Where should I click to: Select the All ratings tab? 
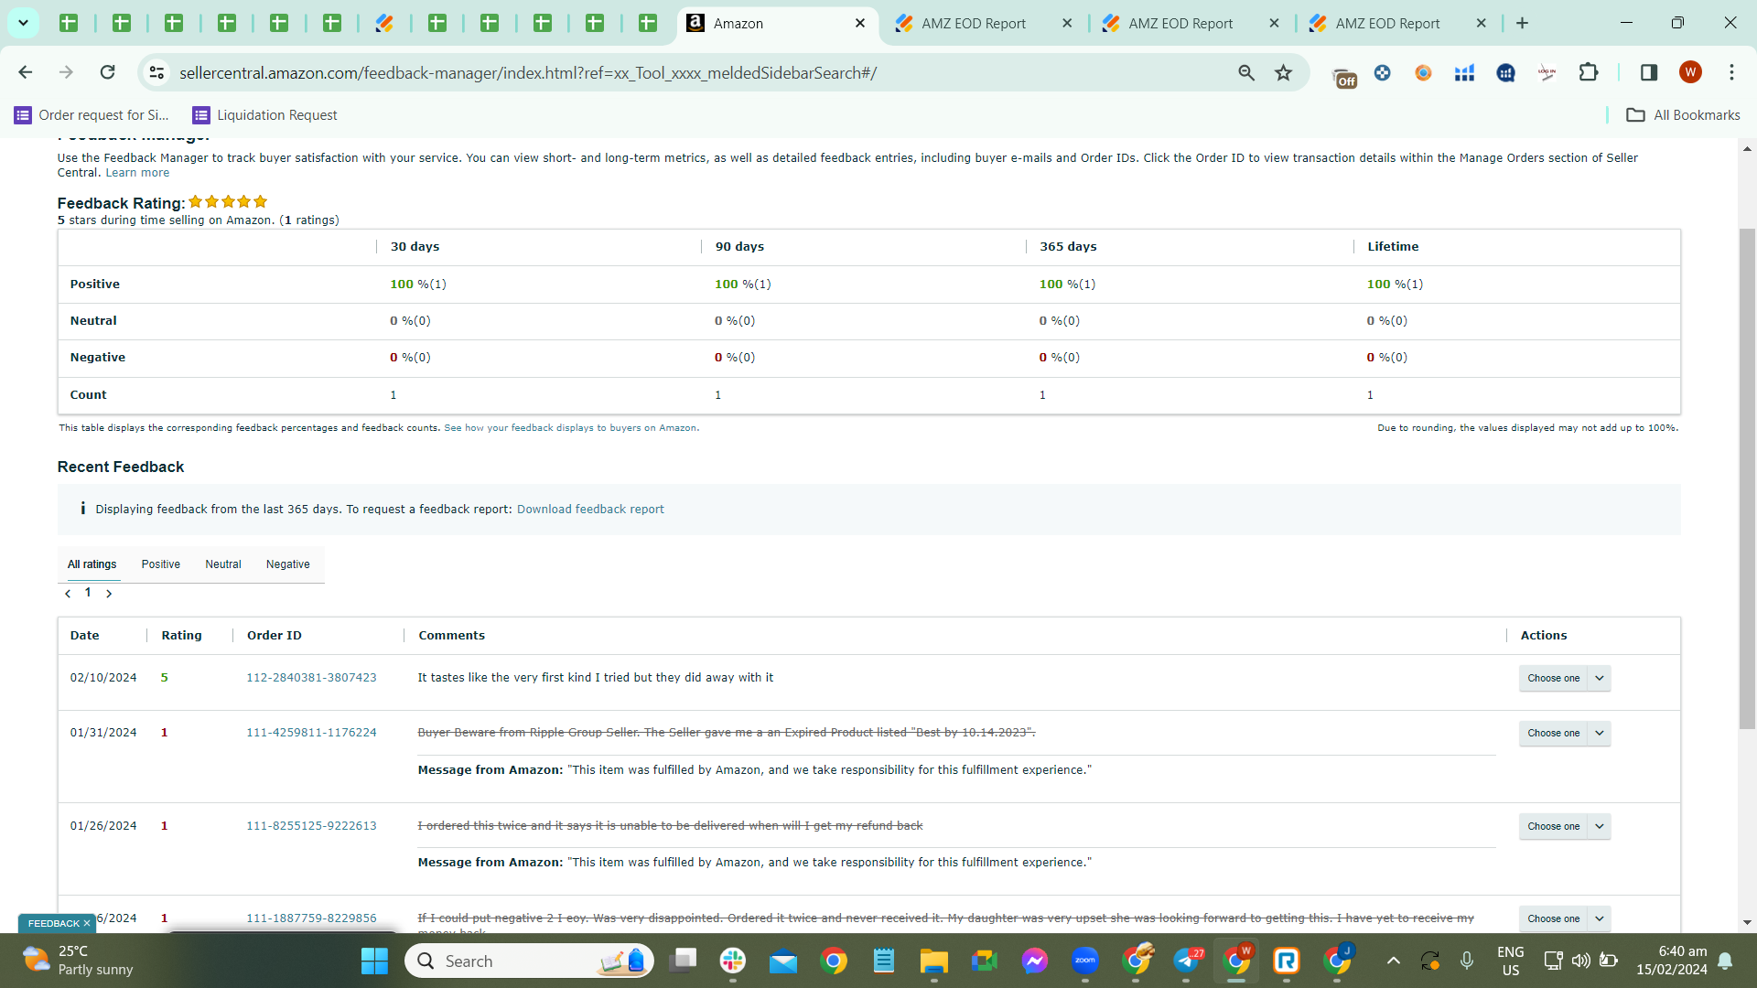[x=92, y=564]
